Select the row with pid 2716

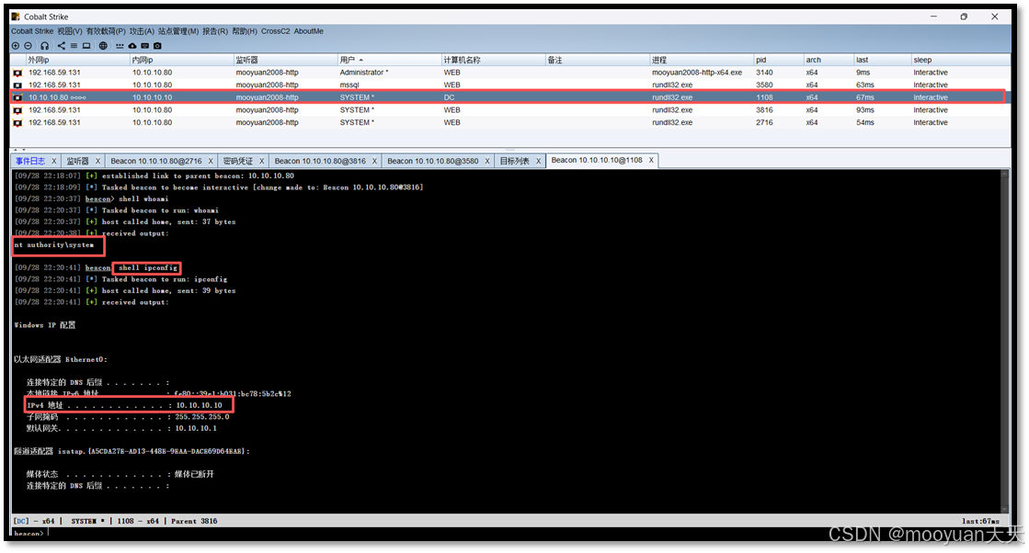point(510,122)
